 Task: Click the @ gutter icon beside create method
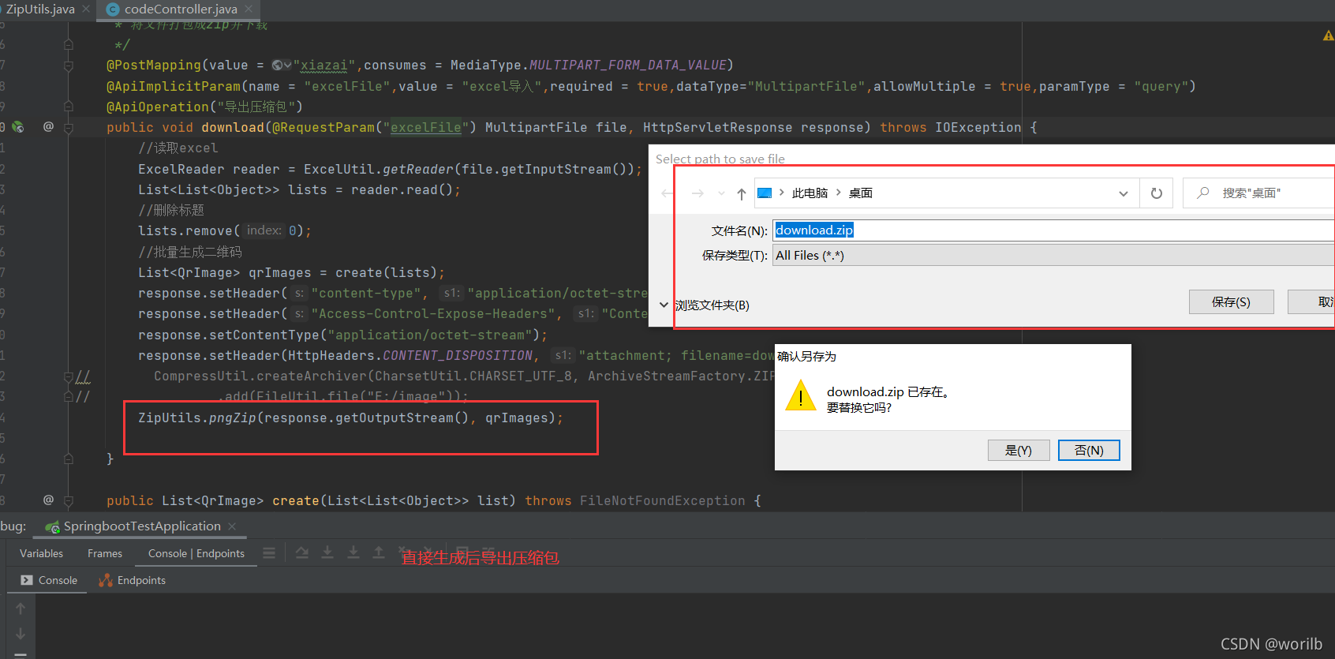[x=48, y=500]
